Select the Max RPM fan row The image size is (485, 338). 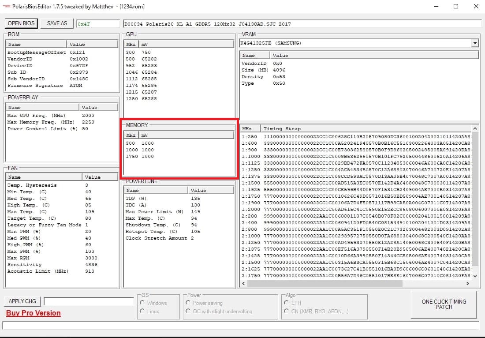(x=62, y=258)
